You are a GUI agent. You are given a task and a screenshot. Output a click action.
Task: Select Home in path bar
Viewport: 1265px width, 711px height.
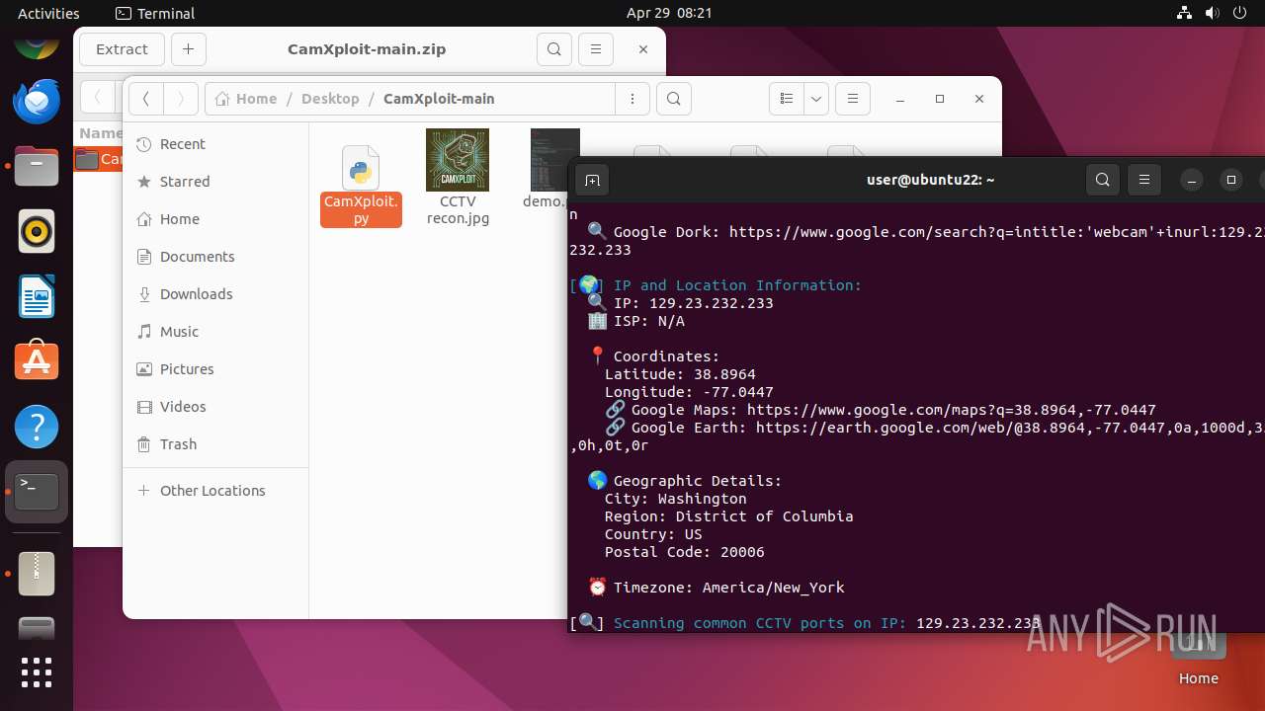[246, 99]
